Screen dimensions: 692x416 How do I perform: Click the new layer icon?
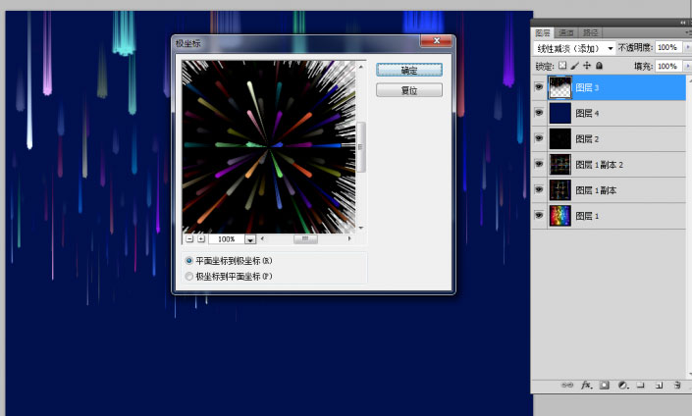tap(660, 386)
